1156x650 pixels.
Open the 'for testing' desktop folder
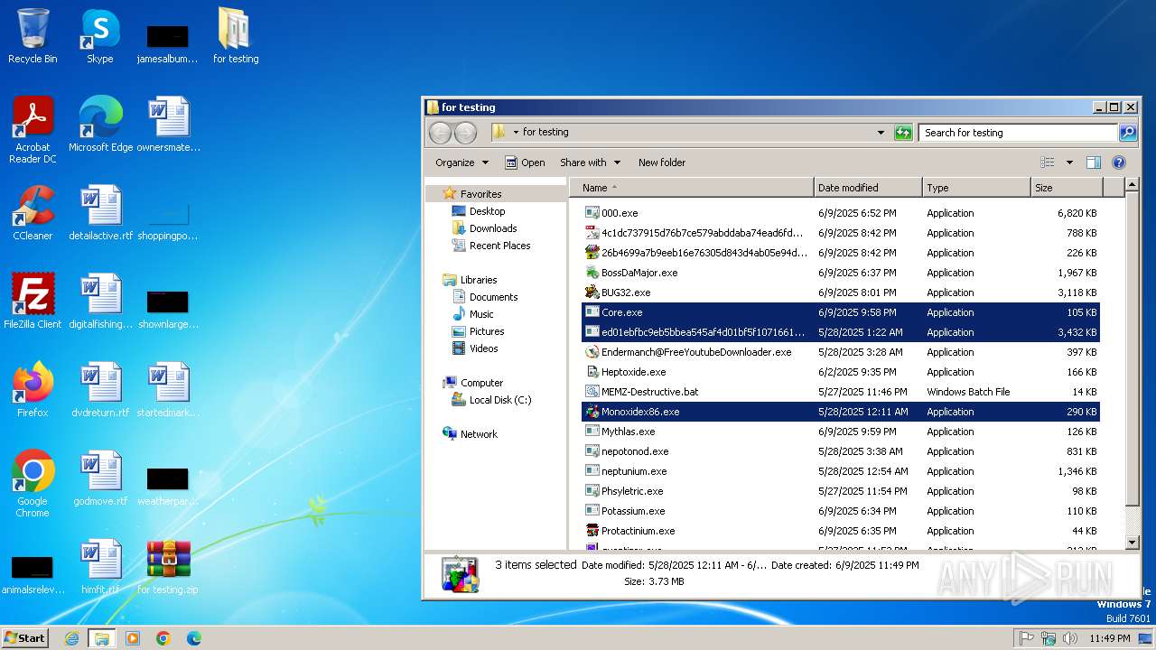coord(236,36)
